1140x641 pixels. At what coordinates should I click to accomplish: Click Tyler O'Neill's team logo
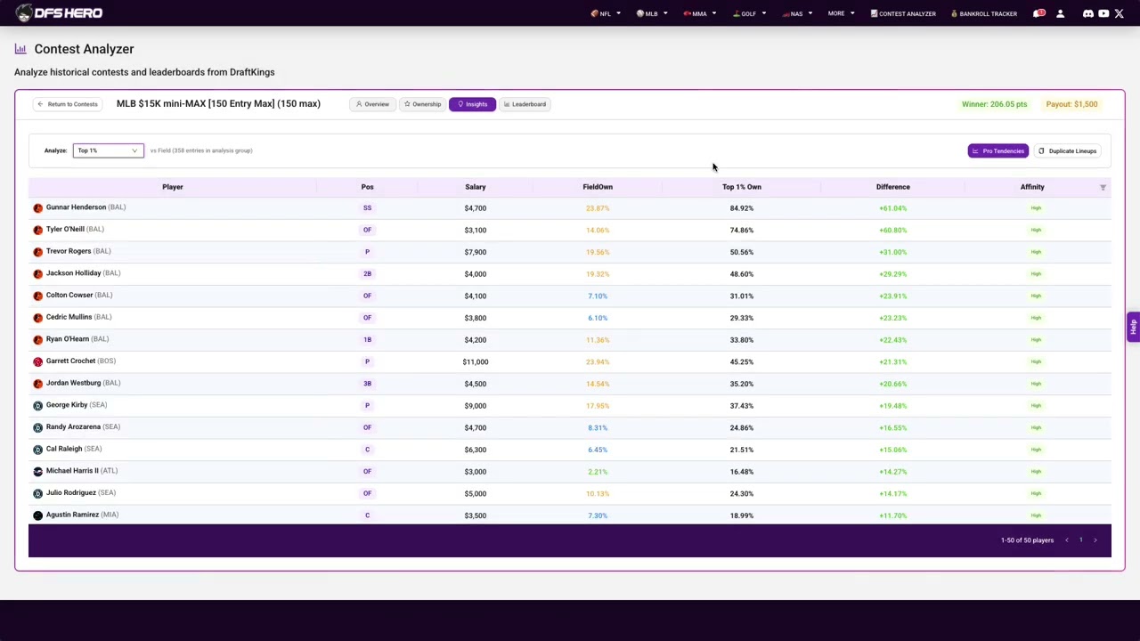tap(37, 230)
